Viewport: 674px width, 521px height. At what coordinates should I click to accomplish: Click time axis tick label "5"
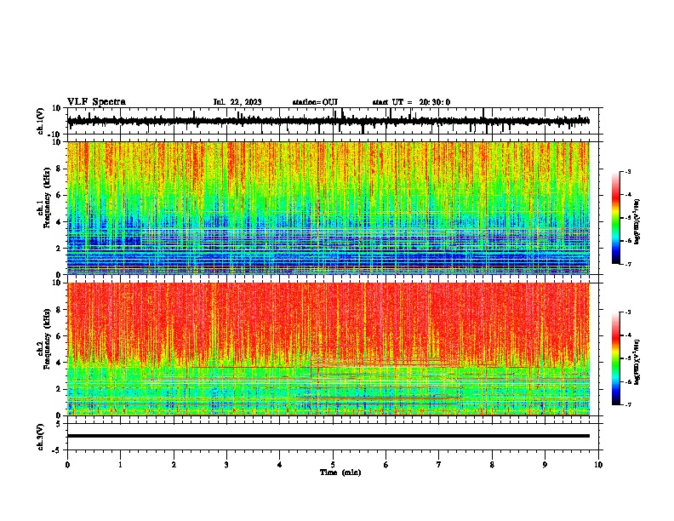(333, 465)
